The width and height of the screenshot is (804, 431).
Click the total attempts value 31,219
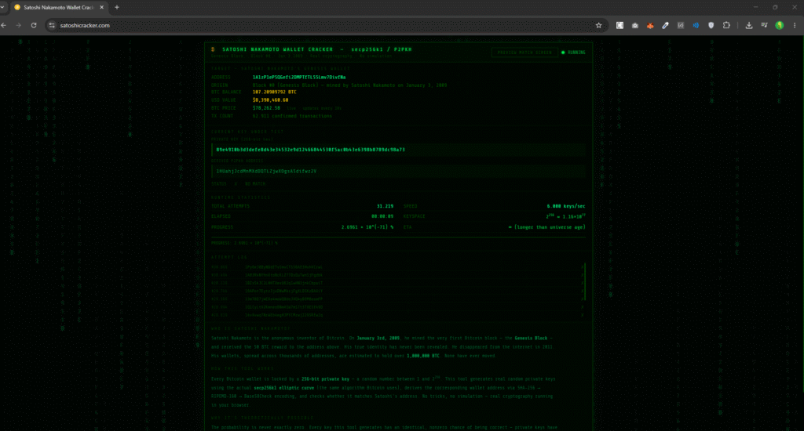(385, 206)
